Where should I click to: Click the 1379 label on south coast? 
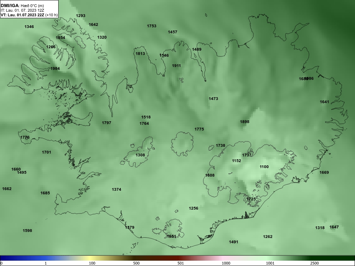pos(130,227)
